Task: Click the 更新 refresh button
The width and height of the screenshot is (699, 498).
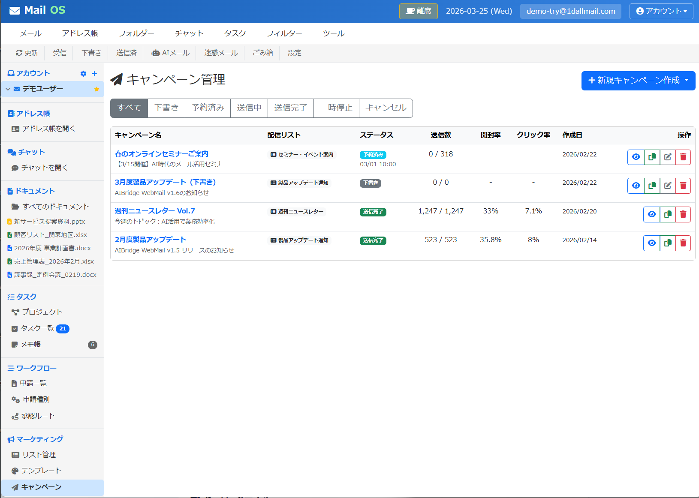Action: pyautogui.click(x=27, y=53)
